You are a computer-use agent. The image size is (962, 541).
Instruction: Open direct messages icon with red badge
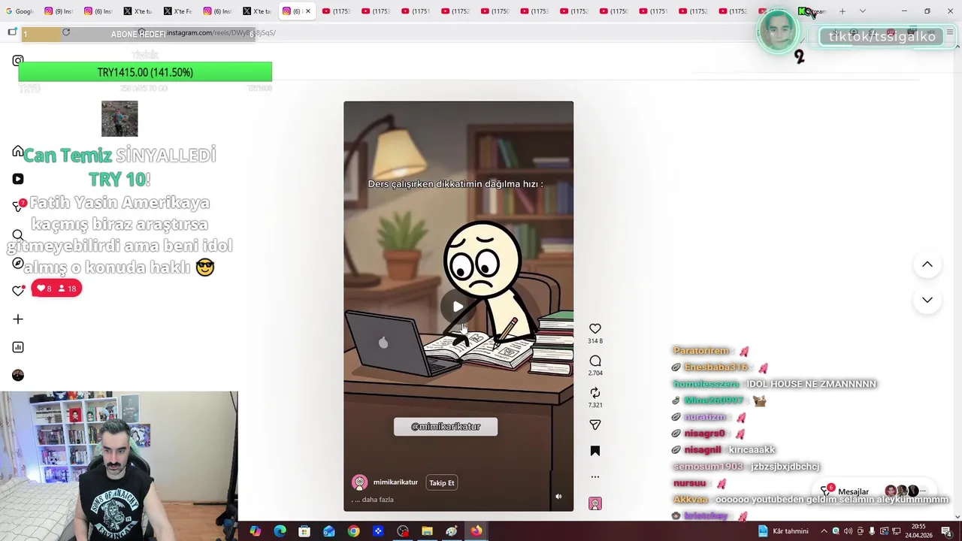pos(18,207)
